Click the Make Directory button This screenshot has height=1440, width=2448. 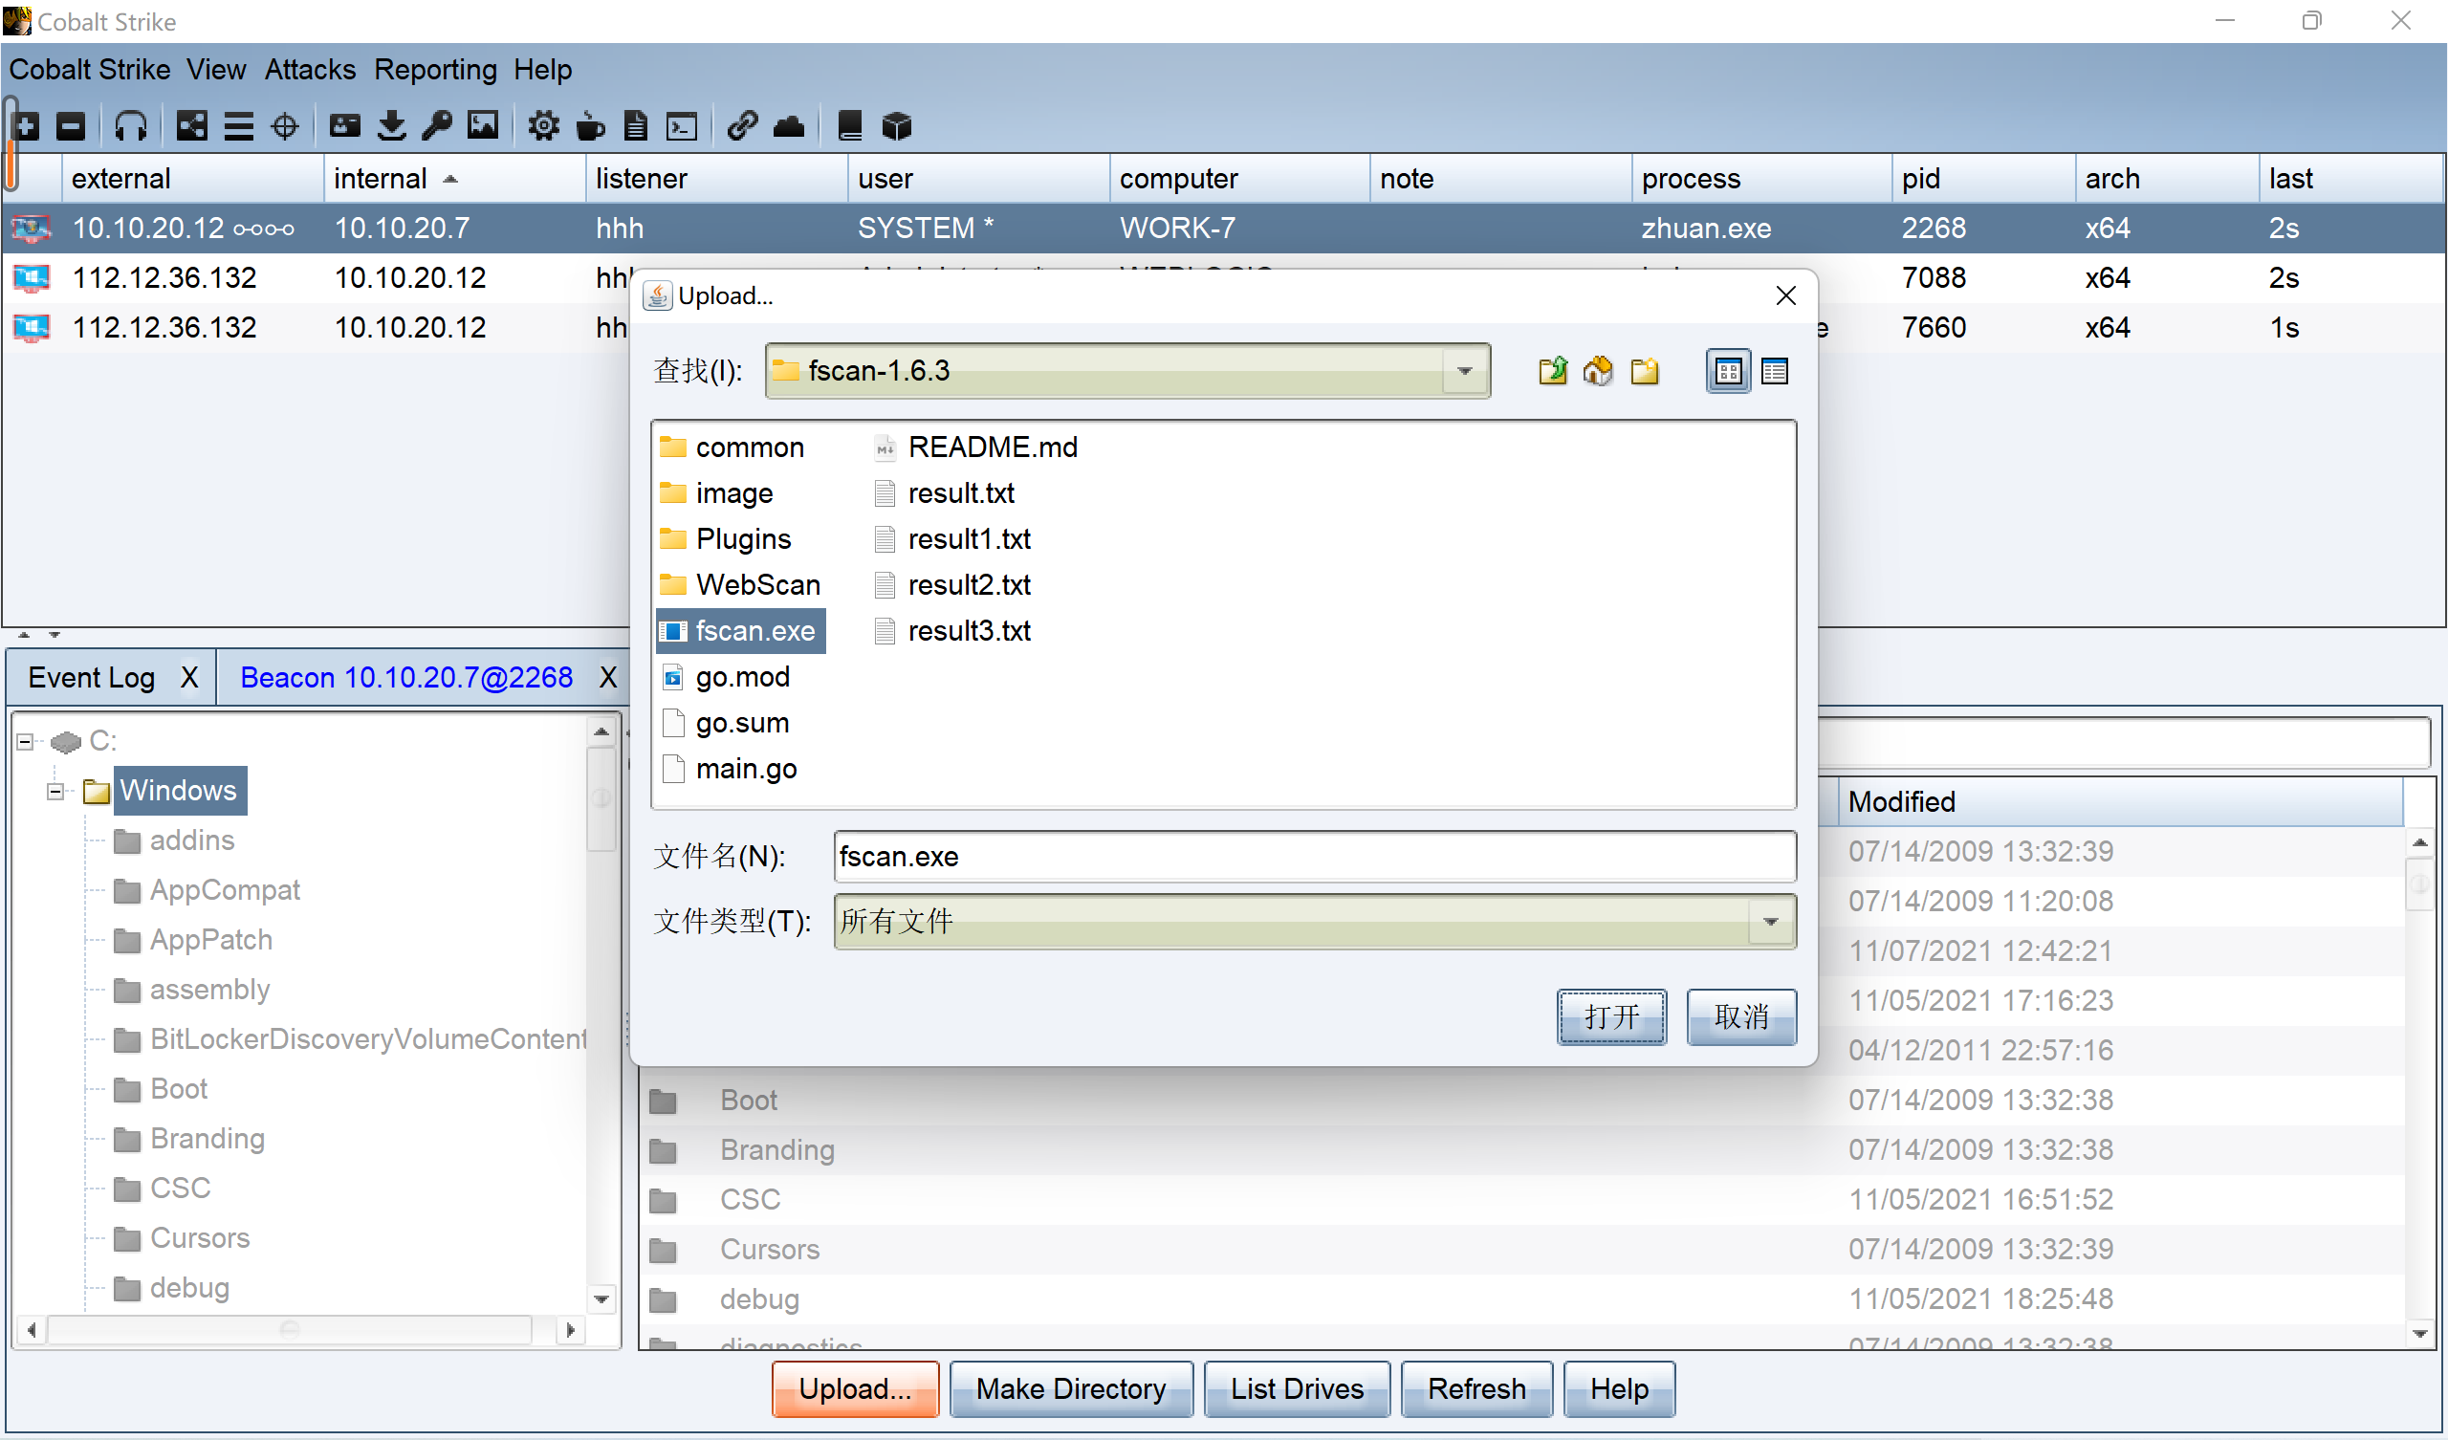pos(1070,1388)
